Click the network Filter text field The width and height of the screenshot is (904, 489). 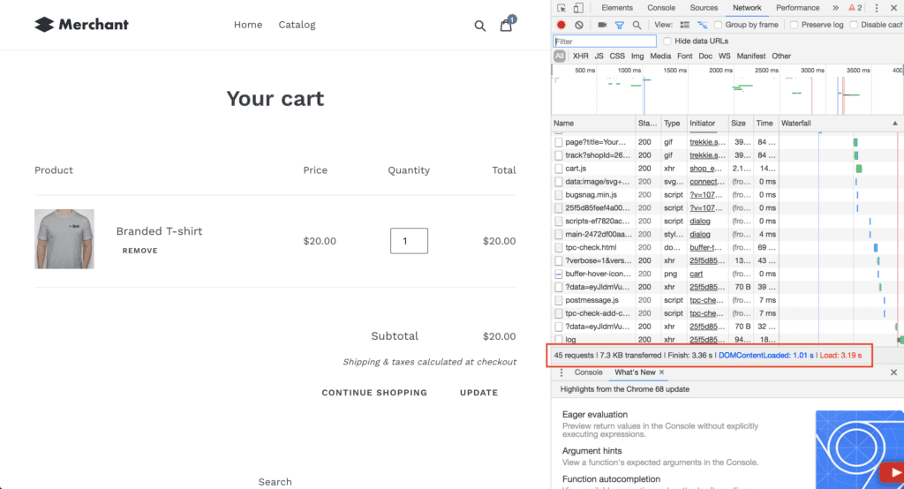click(x=605, y=41)
